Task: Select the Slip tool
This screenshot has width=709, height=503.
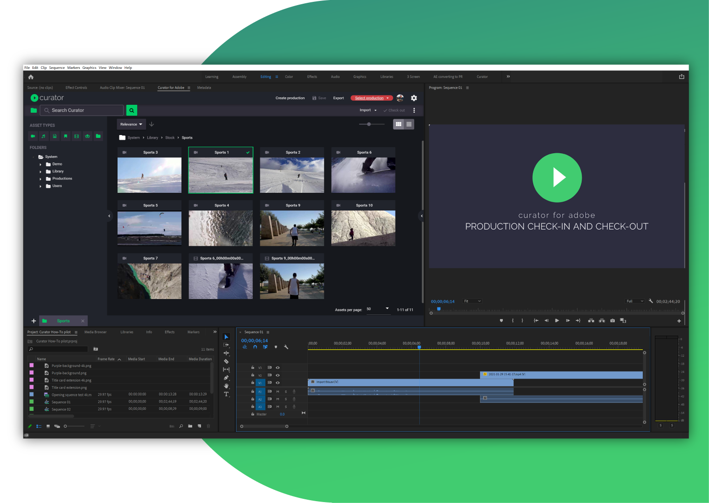Action: (226, 369)
